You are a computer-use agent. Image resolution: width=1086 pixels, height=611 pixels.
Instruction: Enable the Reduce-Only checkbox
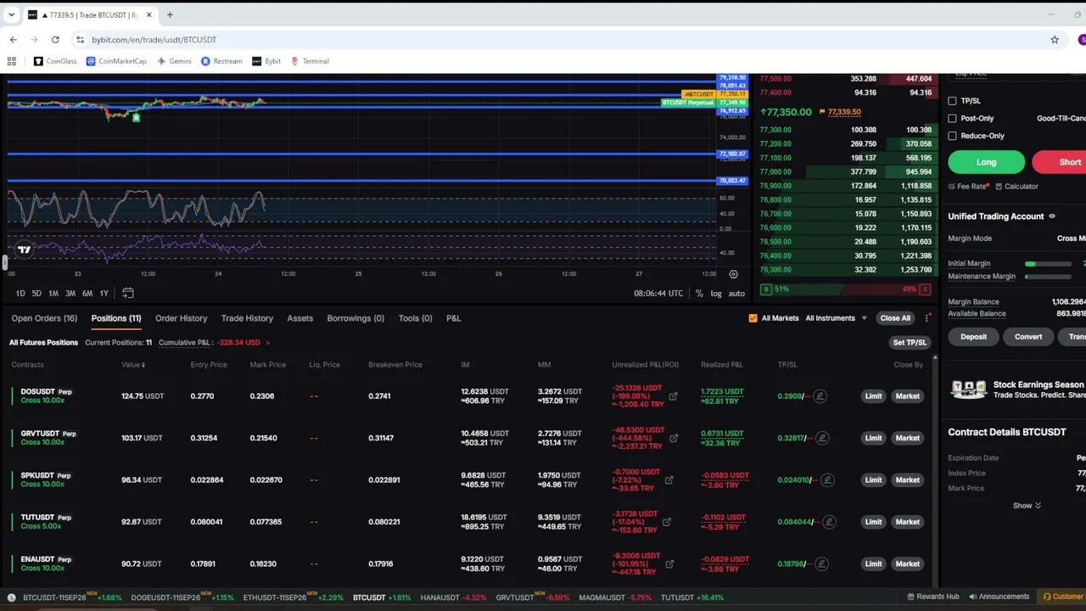coord(952,136)
